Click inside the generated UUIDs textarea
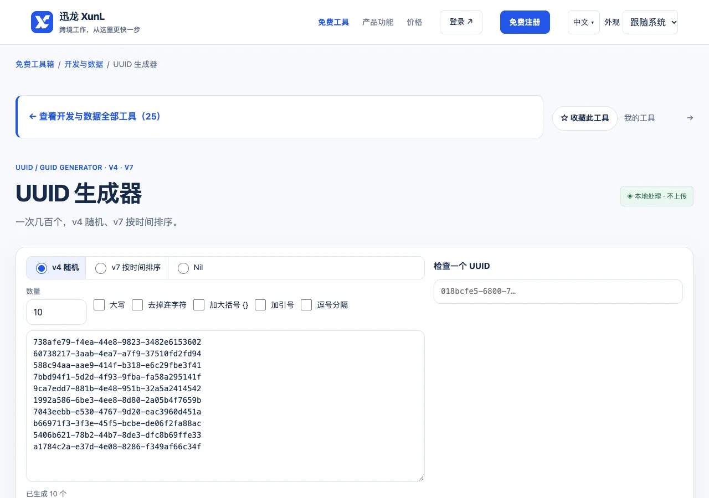The width and height of the screenshot is (709, 498). (x=225, y=406)
